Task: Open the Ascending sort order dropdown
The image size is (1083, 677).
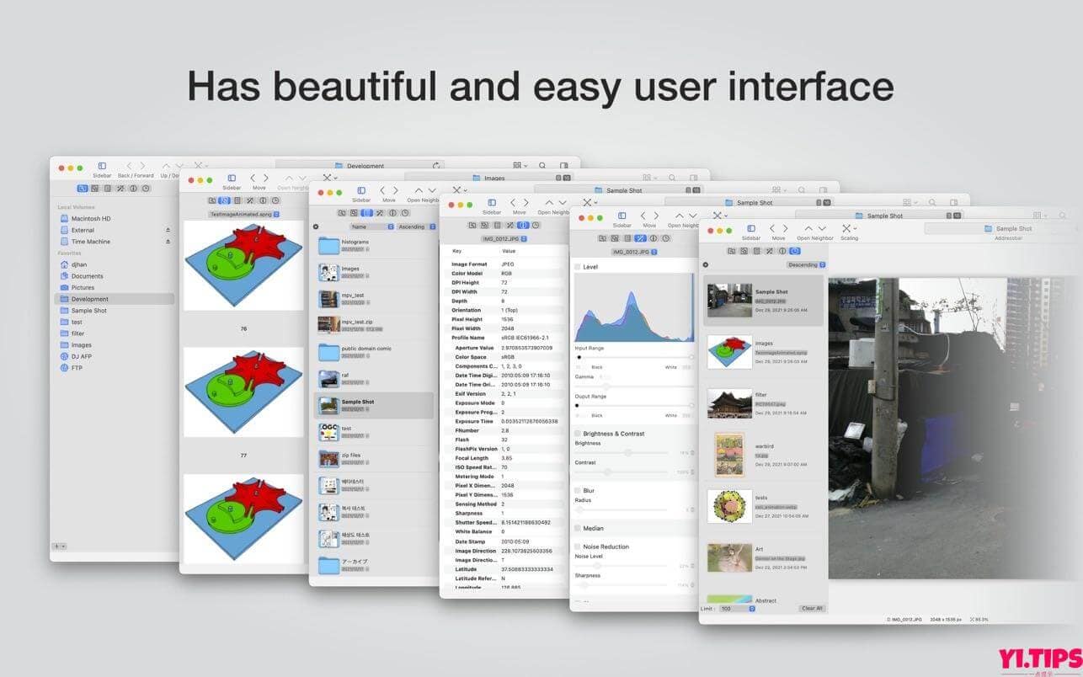Action: point(432,227)
